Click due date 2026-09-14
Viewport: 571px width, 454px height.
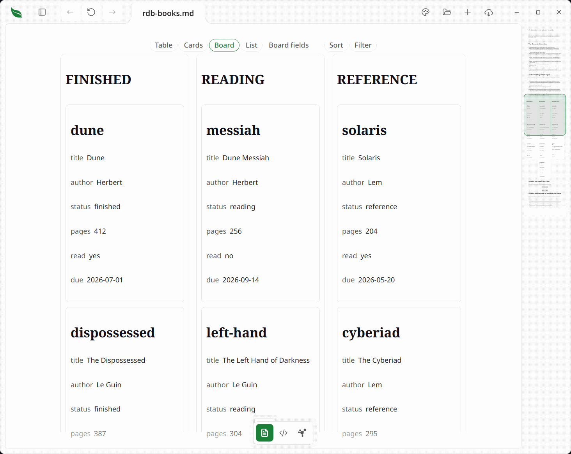tap(241, 280)
